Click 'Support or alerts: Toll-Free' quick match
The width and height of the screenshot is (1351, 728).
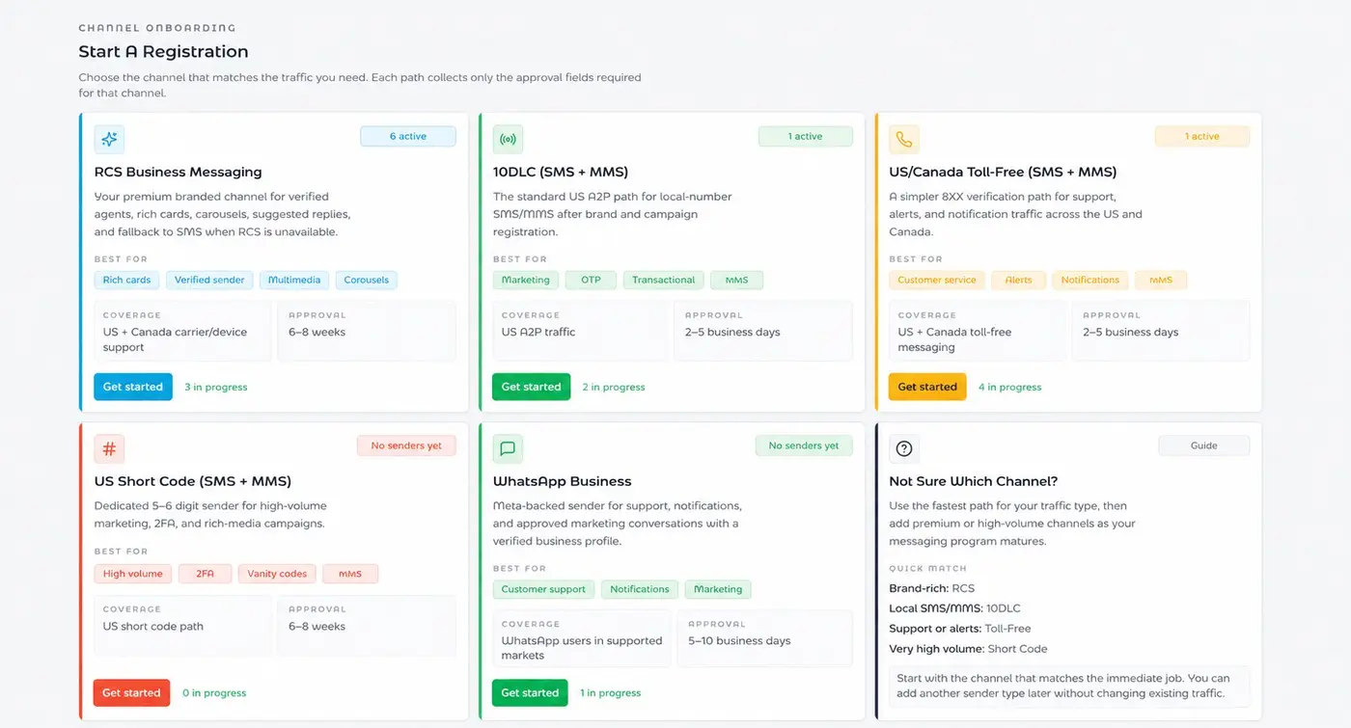(960, 629)
